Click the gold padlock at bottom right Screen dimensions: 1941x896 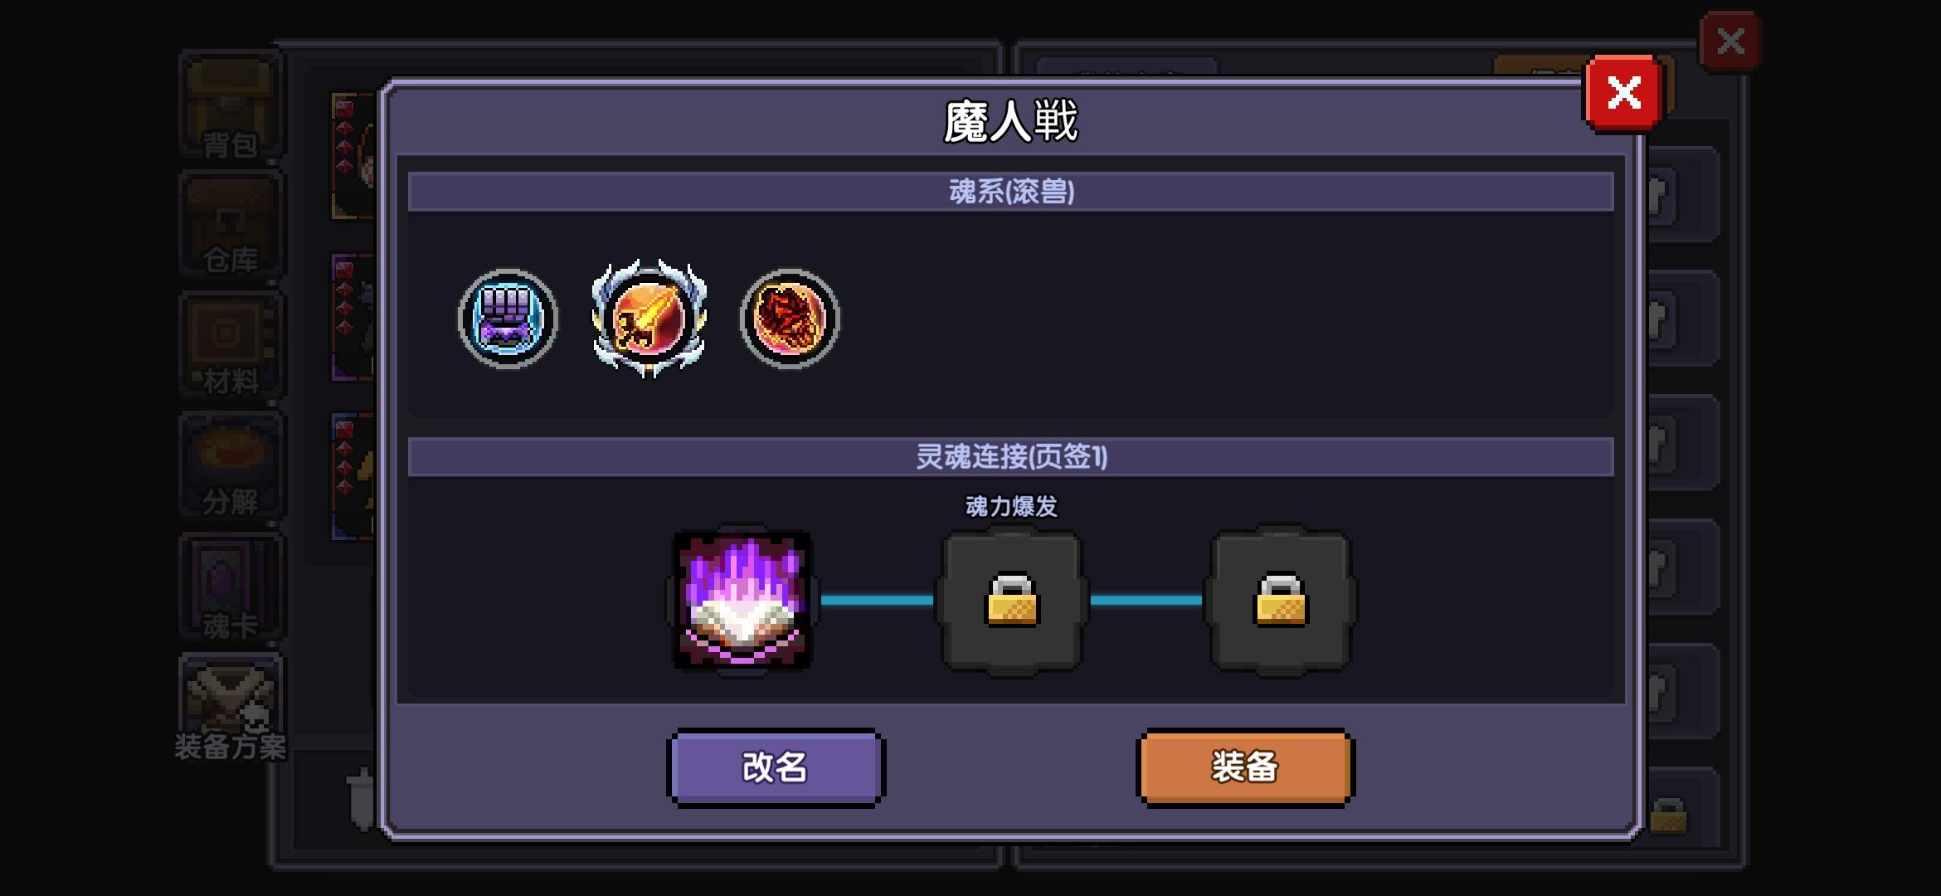(x=1668, y=816)
